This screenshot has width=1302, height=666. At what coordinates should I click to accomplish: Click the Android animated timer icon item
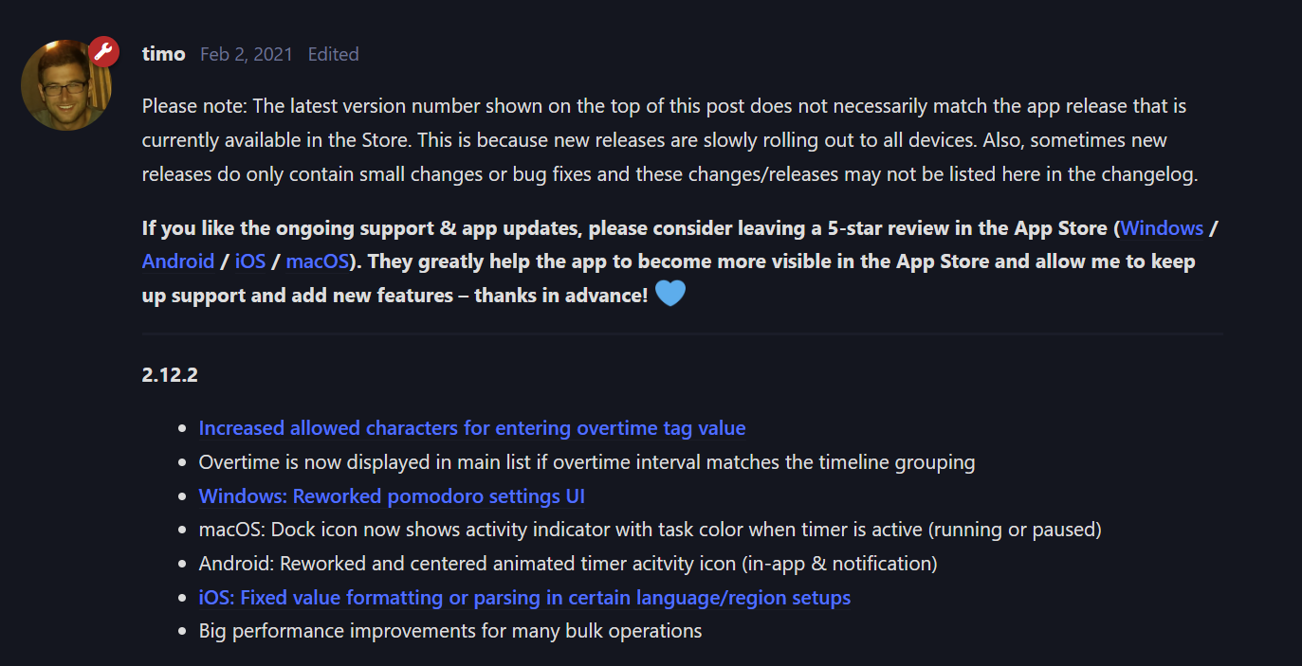(x=567, y=564)
